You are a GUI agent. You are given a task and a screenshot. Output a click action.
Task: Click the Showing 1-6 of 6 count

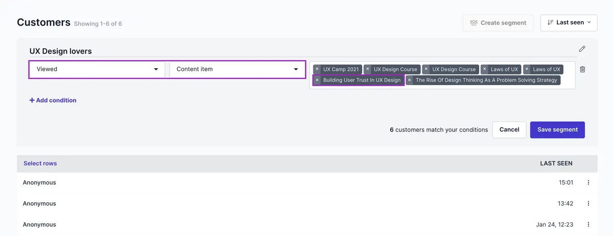click(98, 24)
